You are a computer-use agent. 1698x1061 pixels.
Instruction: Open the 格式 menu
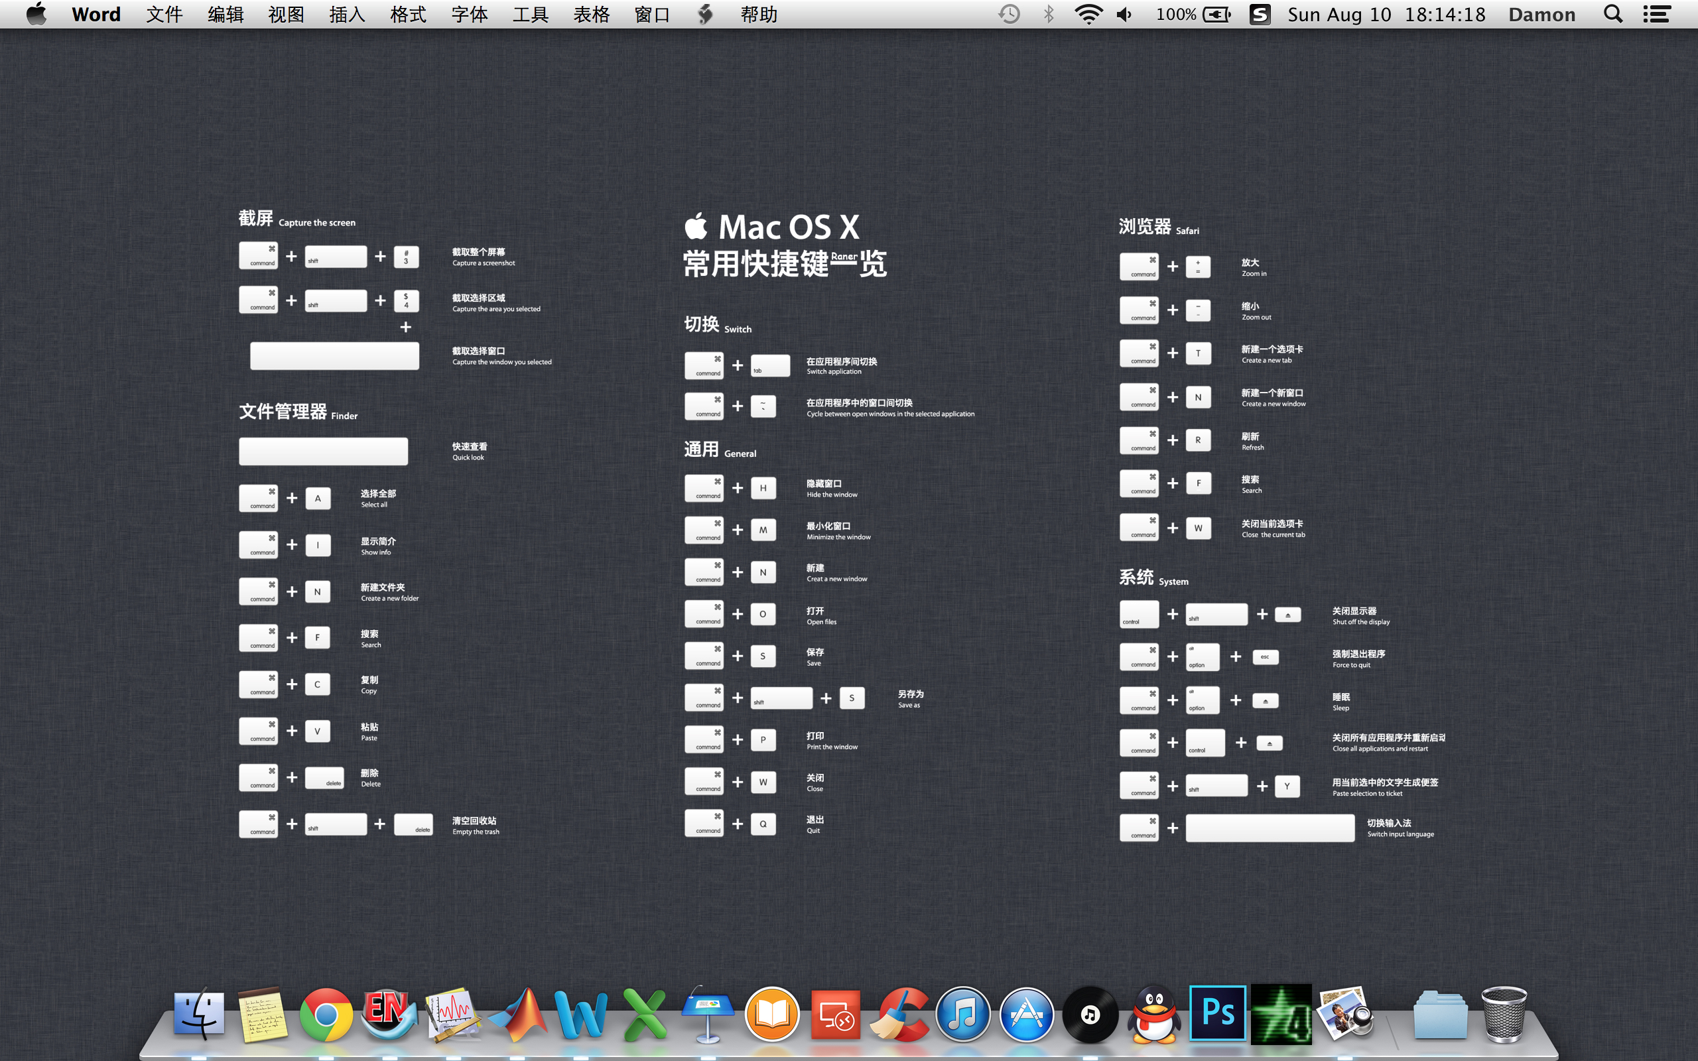point(409,14)
